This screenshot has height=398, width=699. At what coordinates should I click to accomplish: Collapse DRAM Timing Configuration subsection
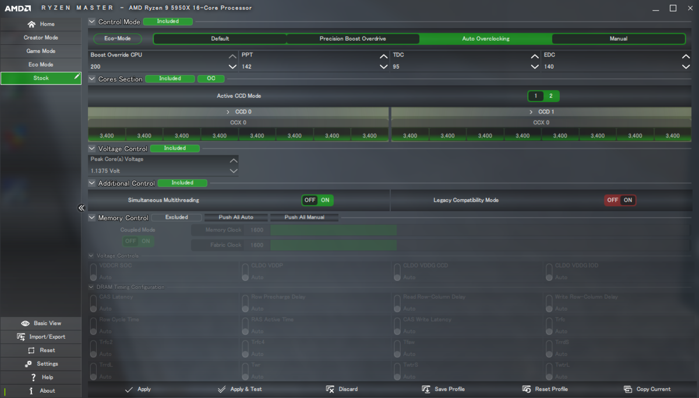point(91,287)
